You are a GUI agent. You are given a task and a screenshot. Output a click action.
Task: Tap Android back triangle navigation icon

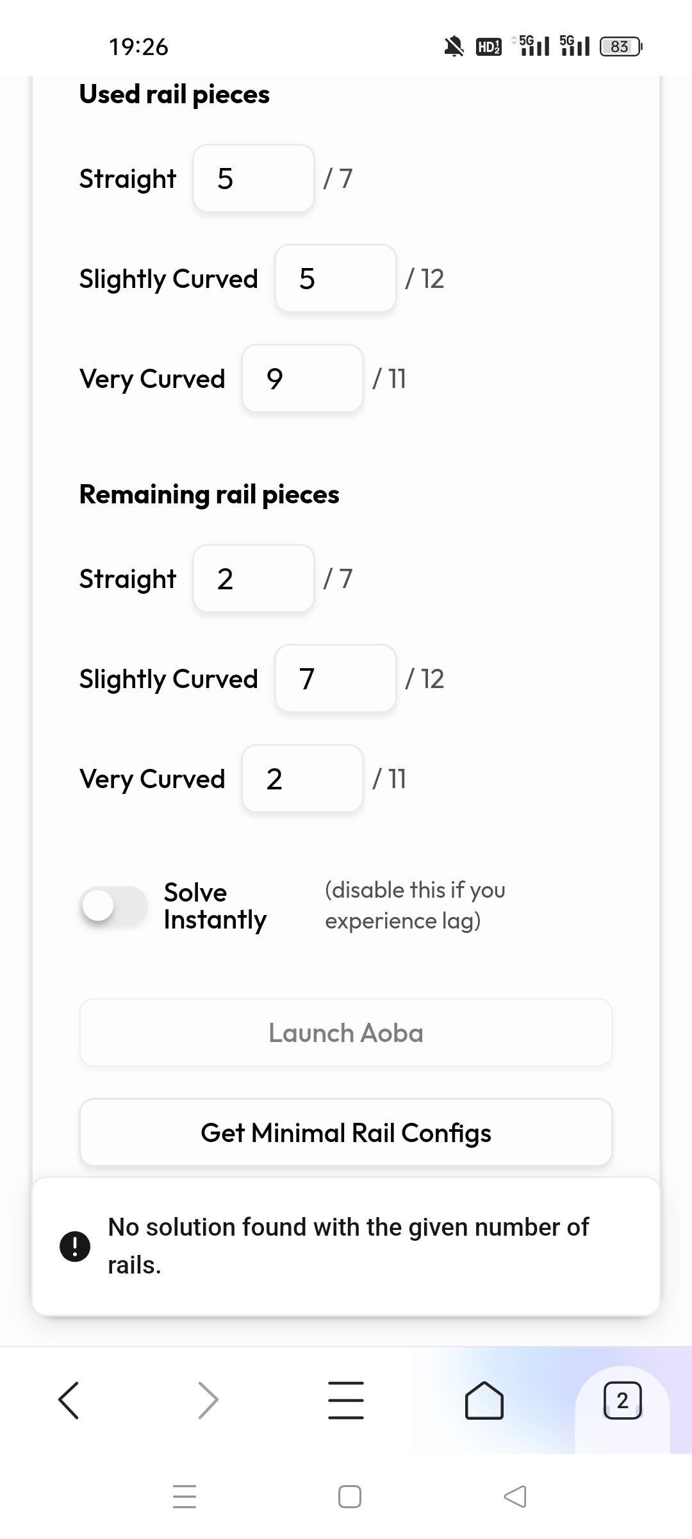point(515,1496)
